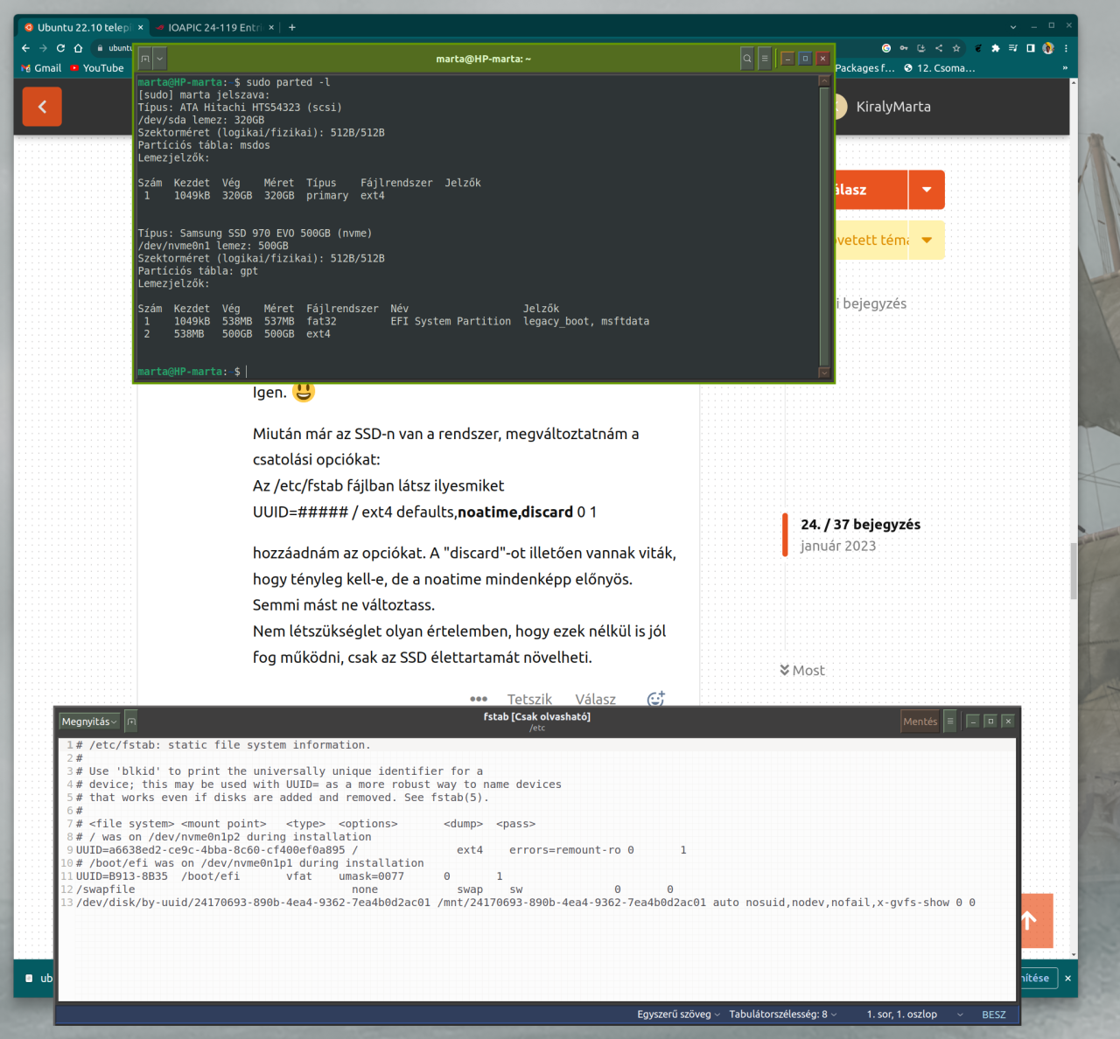Image resolution: width=1120 pixels, height=1039 pixels.
Task: Open the Packages f… bookmark
Action: tap(864, 68)
